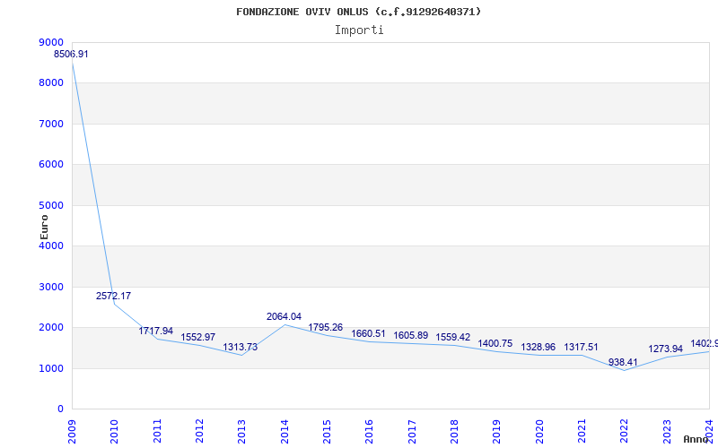Click year 2011 on the x-axis
Viewport: 718px width, 448px height.
tap(157, 426)
